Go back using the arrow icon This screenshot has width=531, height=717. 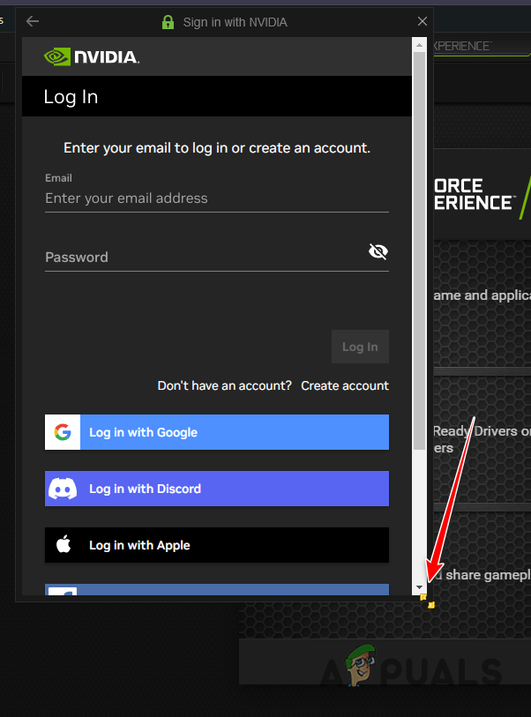[x=33, y=21]
